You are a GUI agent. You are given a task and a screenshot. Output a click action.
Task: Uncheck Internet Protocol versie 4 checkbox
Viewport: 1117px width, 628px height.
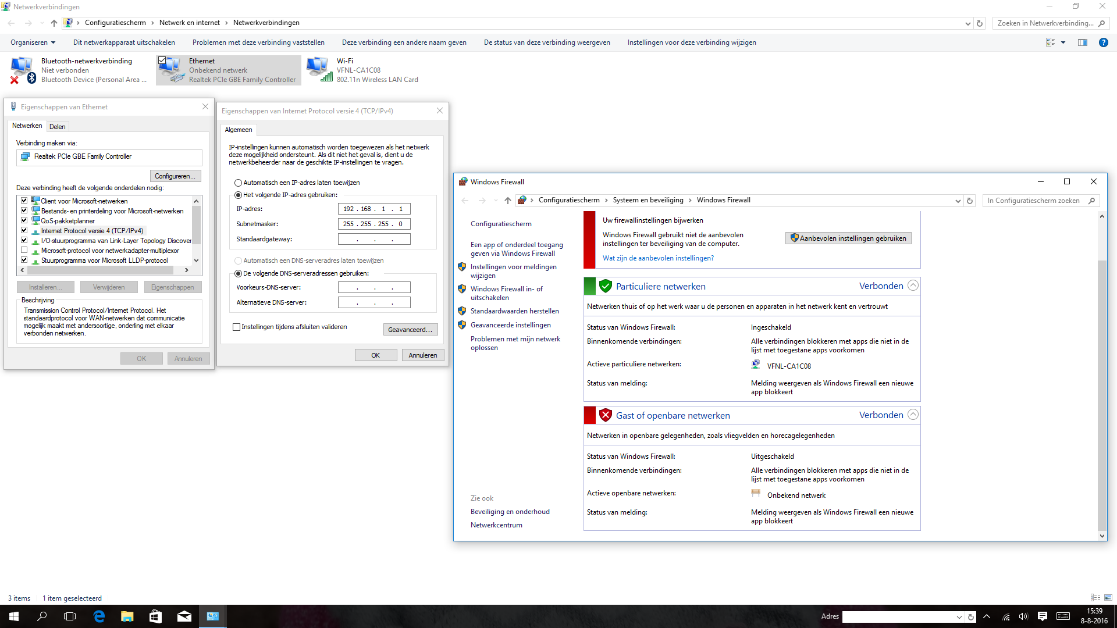pos(24,230)
